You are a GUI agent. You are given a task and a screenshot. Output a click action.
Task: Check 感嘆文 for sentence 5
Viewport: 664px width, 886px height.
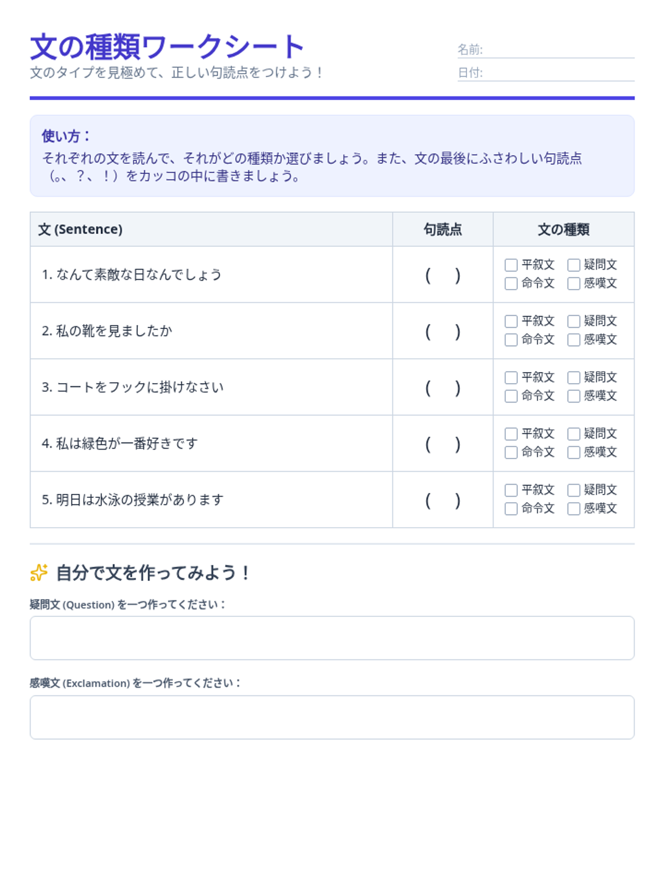click(x=574, y=508)
